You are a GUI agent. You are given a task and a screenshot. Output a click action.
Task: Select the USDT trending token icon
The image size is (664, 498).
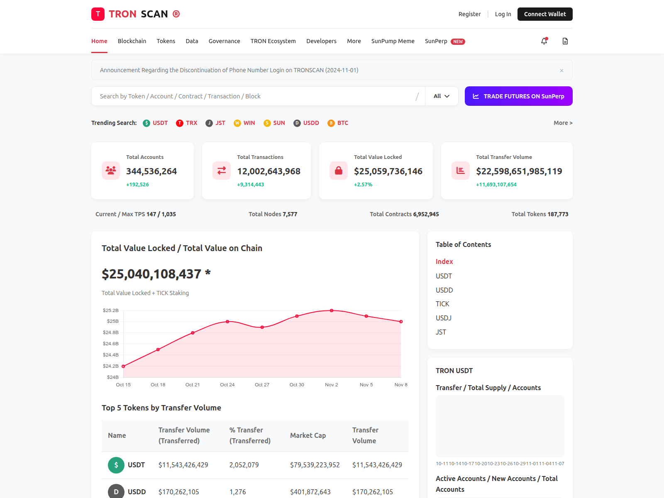146,123
